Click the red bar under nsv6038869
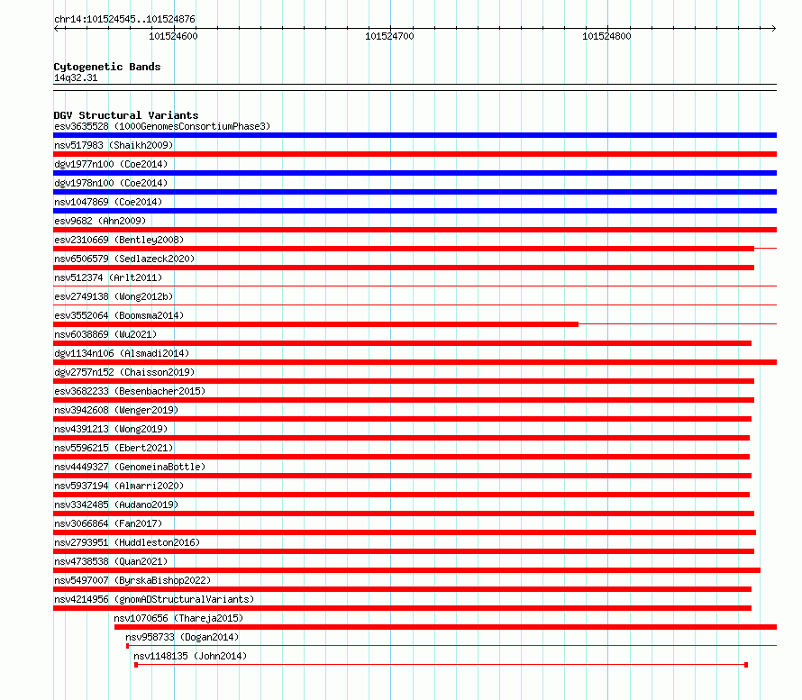Image resolution: width=802 pixels, height=700 pixels. pyautogui.click(x=402, y=343)
